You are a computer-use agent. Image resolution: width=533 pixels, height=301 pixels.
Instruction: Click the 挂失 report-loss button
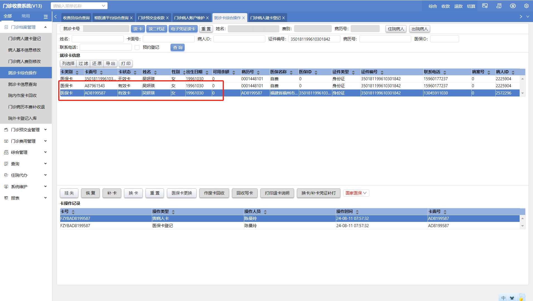pyautogui.click(x=69, y=193)
